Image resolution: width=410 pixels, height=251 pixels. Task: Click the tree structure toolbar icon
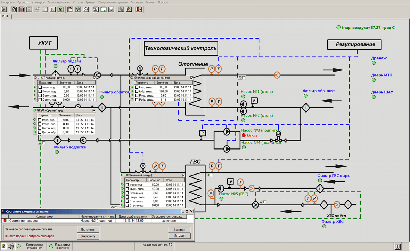tap(4, 9)
